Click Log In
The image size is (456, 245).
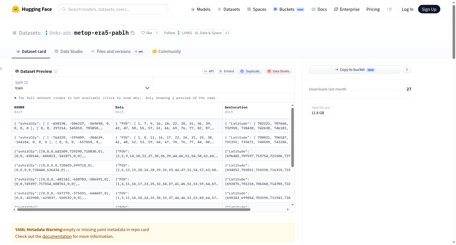tap(408, 9)
